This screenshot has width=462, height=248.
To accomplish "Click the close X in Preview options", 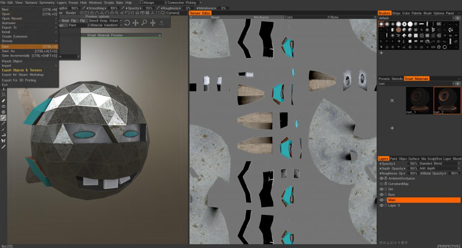I will [161, 22].
